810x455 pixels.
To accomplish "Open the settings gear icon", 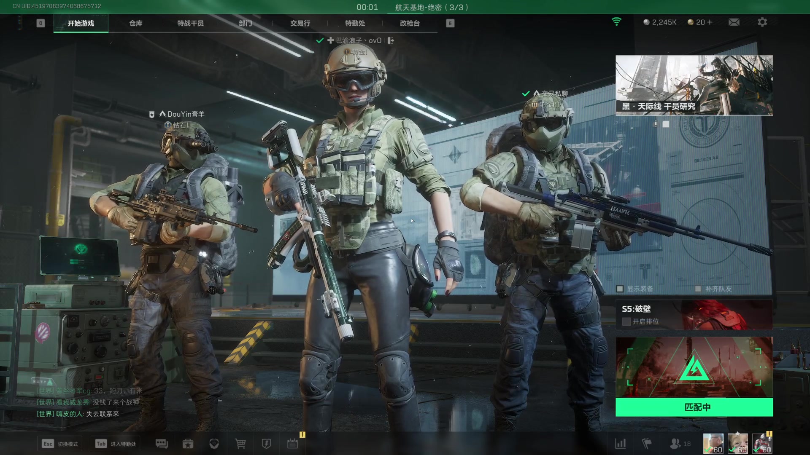I will (762, 22).
